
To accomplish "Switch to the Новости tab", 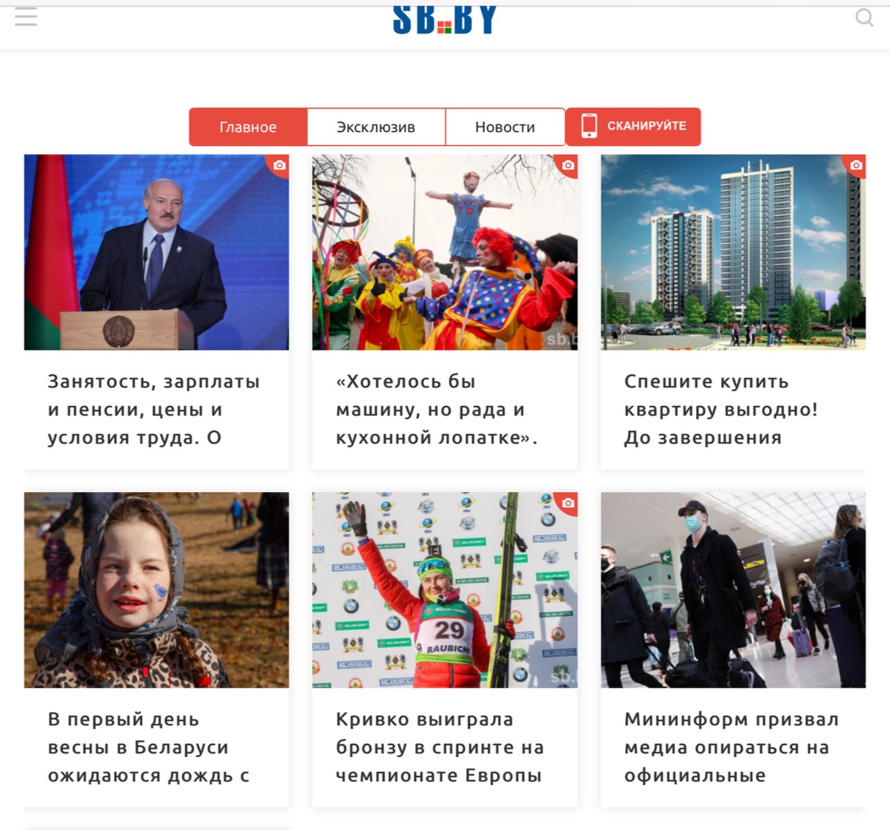I will point(505,127).
